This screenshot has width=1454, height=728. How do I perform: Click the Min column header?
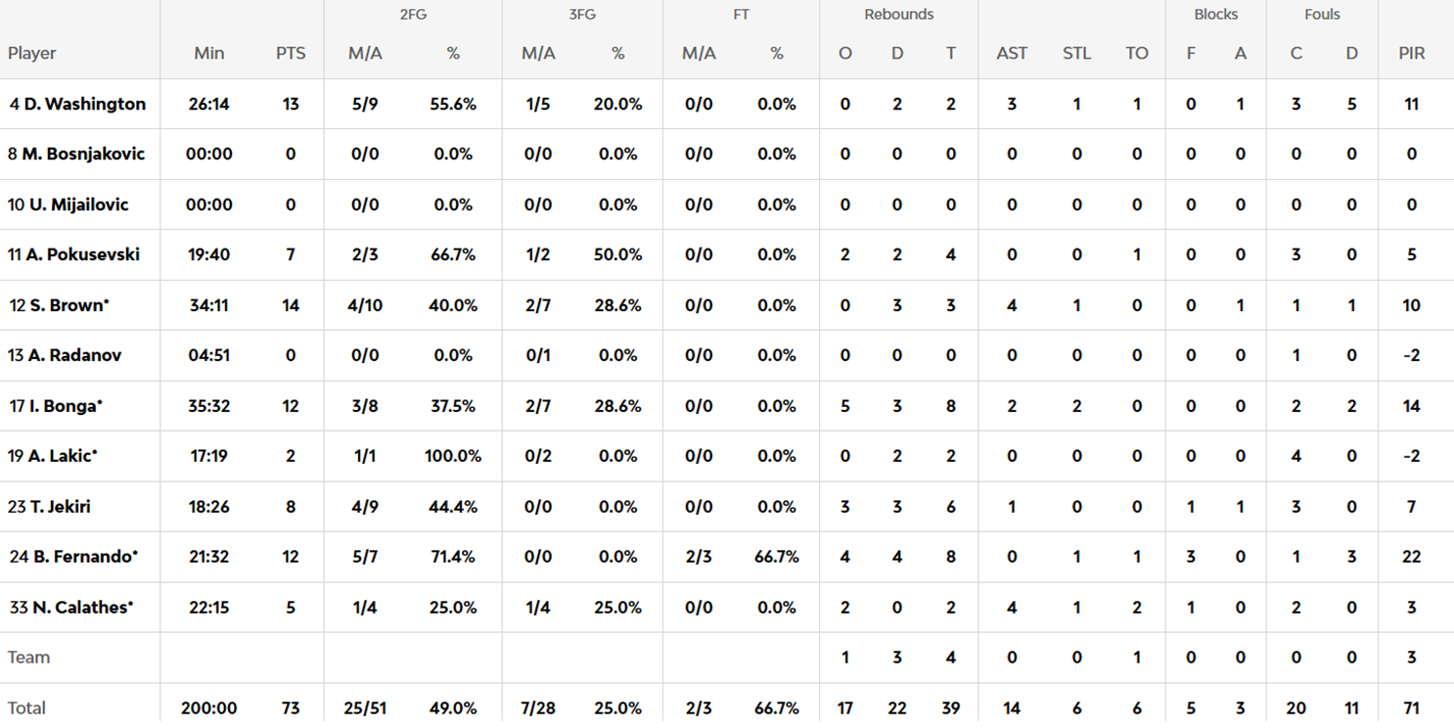click(x=209, y=54)
